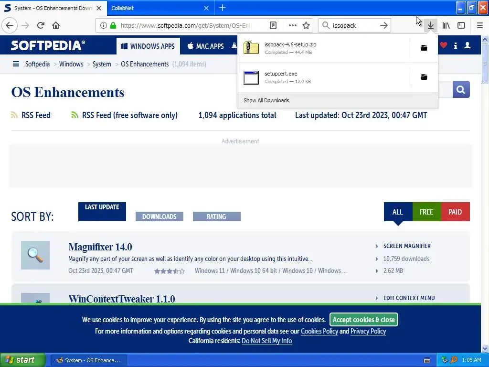The image size is (489, 367).
Task: Filter to Free applications only
Action: pos(426,212)
